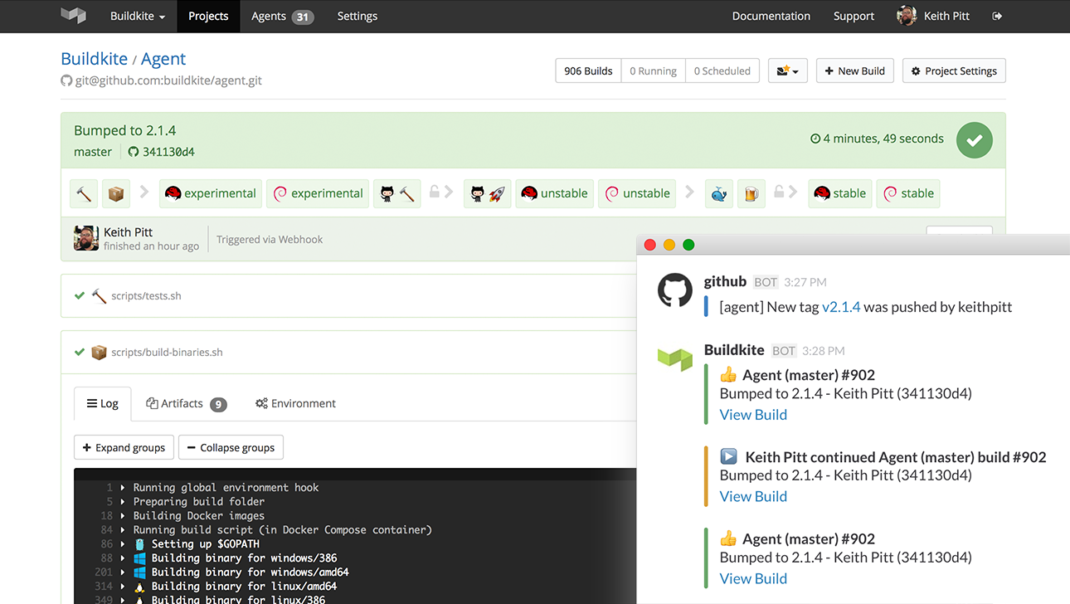Image resolution: width=1070 pixels, height=604 pixels.
Task: Go to the Projects tab
Action: (208, 16)
